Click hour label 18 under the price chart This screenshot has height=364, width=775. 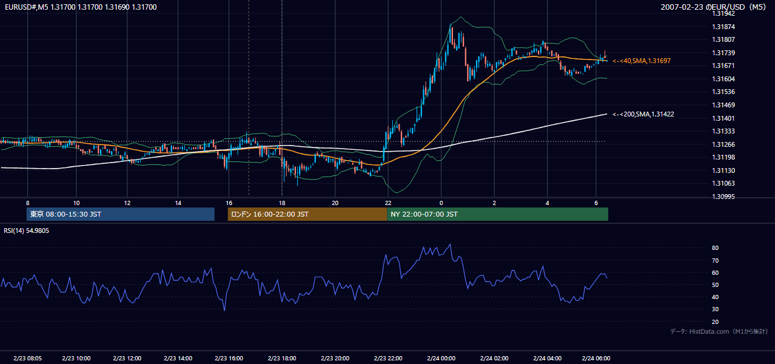coord(282,203)
